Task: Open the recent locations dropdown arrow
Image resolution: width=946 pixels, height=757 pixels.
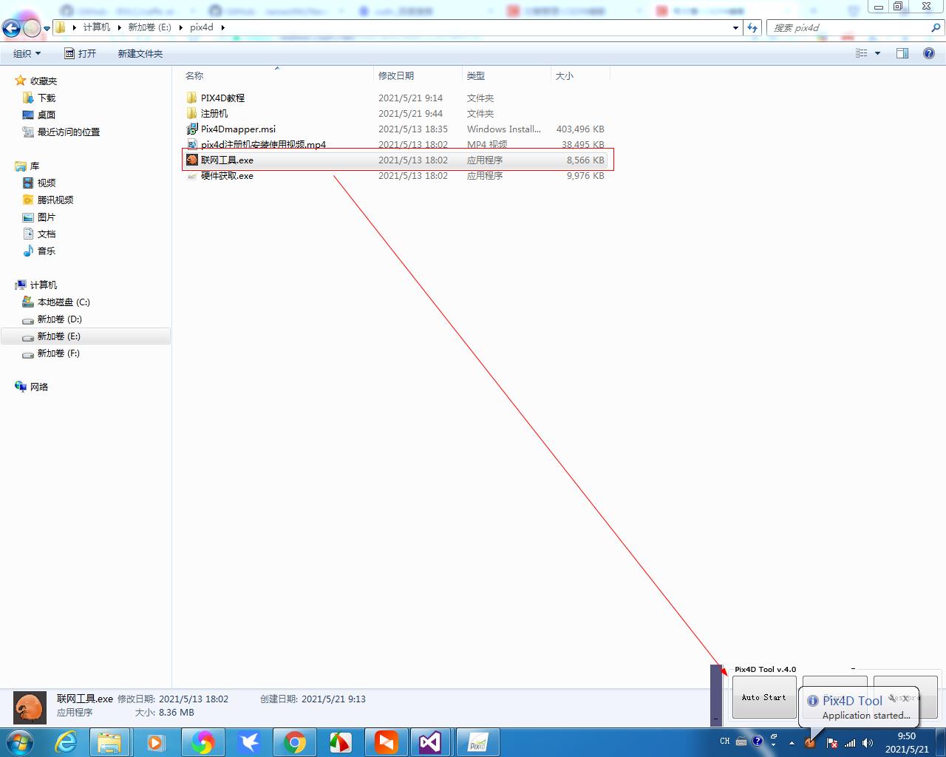Action: coord(47,28)
